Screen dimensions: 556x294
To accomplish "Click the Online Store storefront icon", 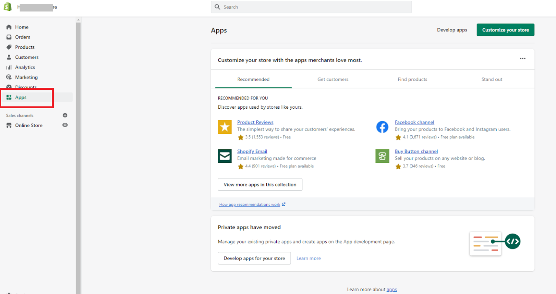I will 9,125.
